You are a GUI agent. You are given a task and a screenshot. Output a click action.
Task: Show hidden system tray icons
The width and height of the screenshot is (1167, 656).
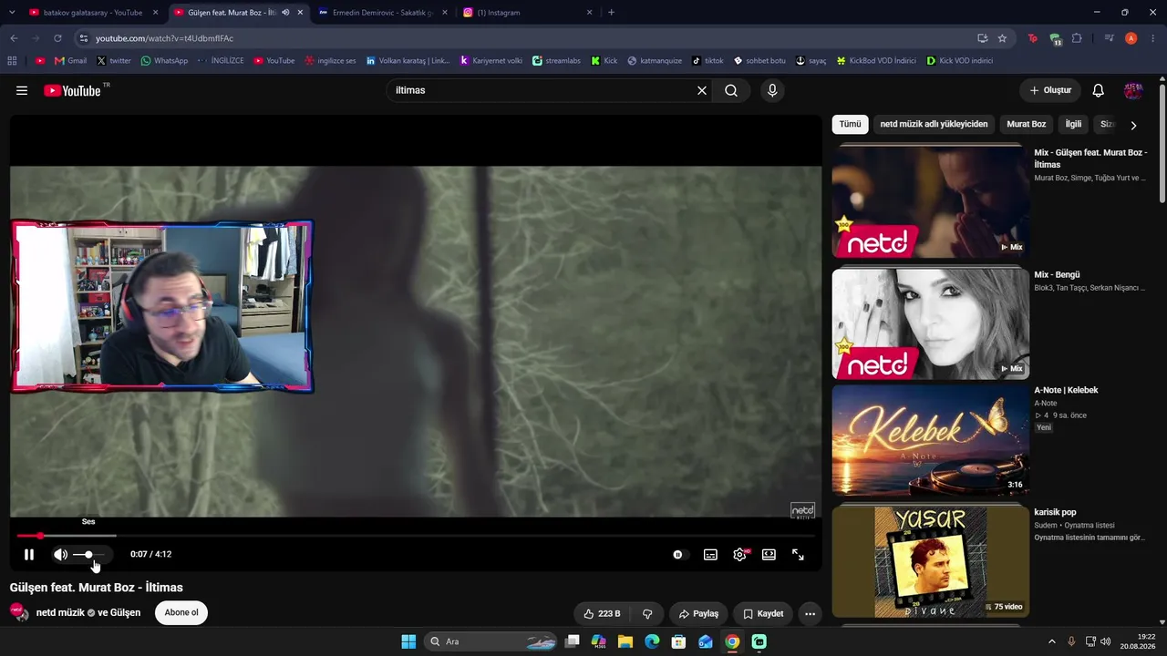coord(1051,641)
